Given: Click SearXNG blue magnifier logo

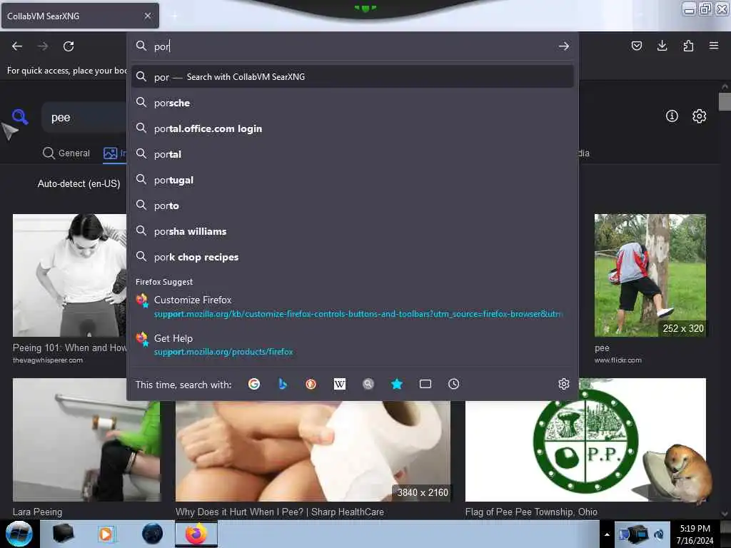Looking at the screenshot, I should [20, 116].
